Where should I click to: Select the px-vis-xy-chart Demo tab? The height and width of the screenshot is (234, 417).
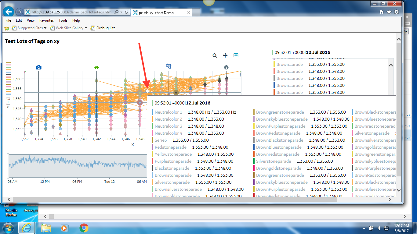coord(162,12)
